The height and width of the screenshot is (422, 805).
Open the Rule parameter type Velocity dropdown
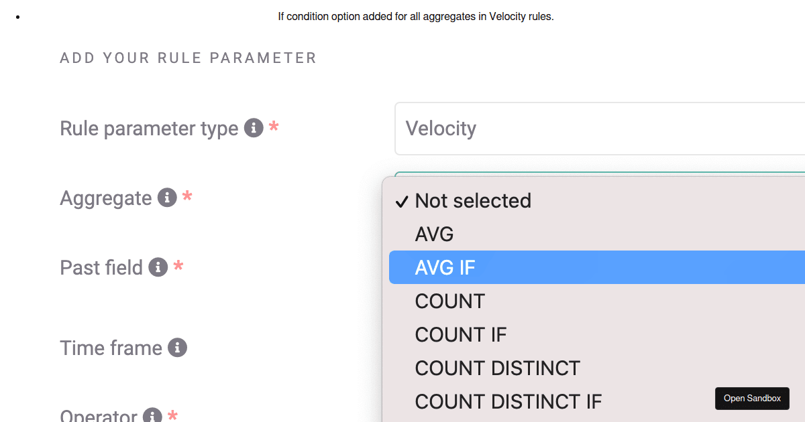pyautogui.click(x=600, y=129)
